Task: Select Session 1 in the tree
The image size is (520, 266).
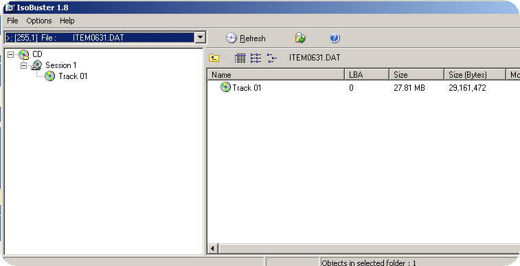Action: click(61, 65)
